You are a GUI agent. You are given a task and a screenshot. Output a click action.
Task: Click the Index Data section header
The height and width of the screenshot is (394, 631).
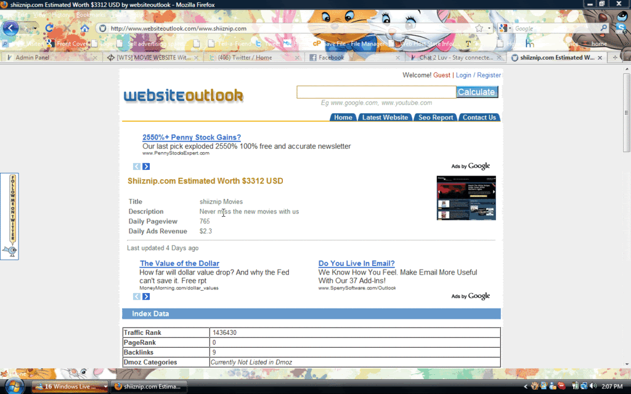[311, 313]
